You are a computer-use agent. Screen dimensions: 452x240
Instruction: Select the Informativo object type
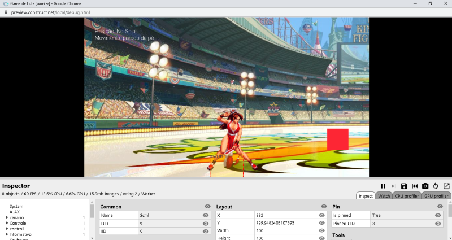[x=20, y=234]
